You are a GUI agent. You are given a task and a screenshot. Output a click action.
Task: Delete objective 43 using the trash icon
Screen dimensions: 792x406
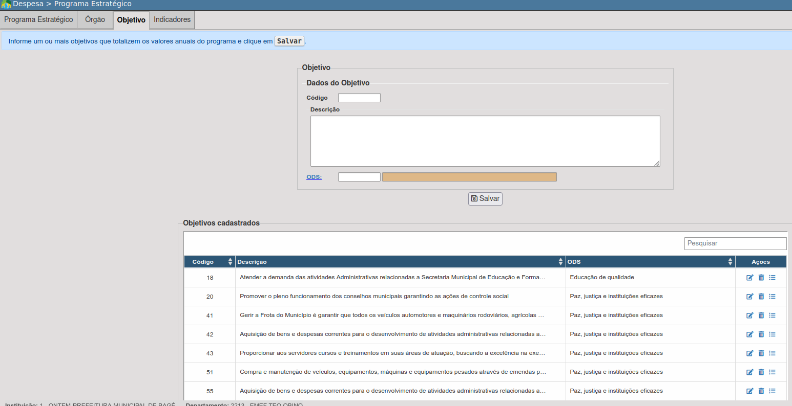(x=761, y=353)
